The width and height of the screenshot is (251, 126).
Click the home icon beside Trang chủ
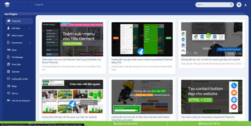[x=8, y=21]
